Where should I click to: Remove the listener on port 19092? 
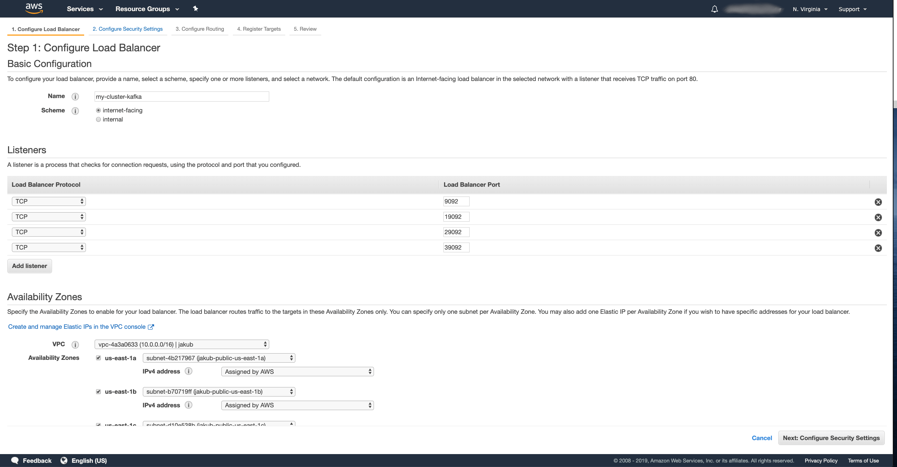(x=878, y=217)
